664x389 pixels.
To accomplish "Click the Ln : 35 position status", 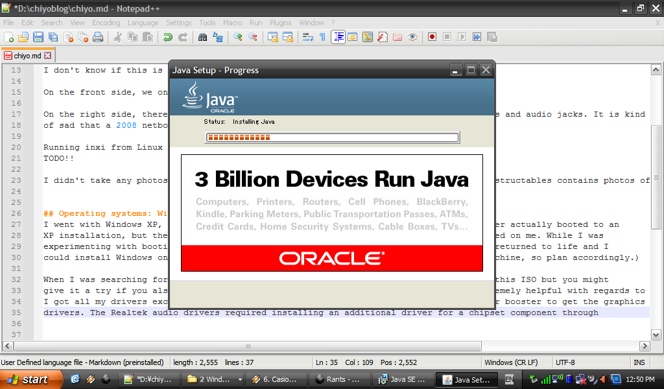I will (x=326, y=362).
